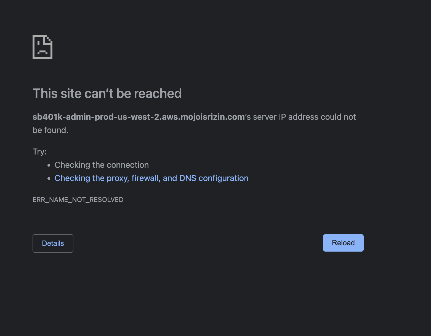Open proxy, firewall, and DNS configuration help
The width and height of the screenshot is (431, 336).
tap(151, 178)
